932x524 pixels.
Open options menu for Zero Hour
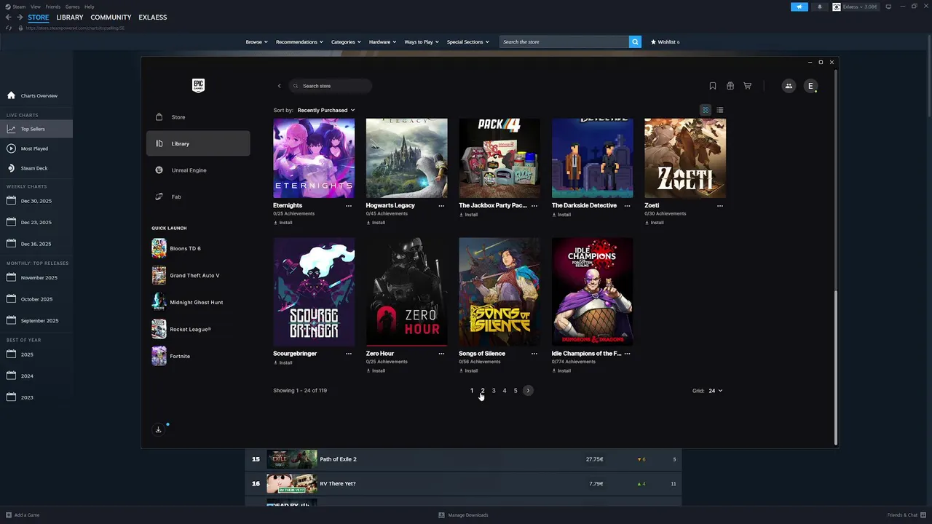[x=441, y=354]
